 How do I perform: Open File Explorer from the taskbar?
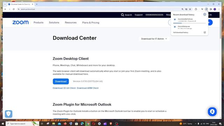pyautogui.click(x=54, y=124)
